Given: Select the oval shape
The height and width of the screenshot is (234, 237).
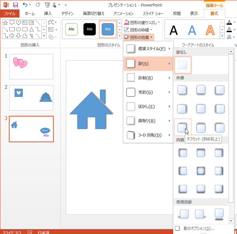Looking at the screenshot, I should 19,29.
